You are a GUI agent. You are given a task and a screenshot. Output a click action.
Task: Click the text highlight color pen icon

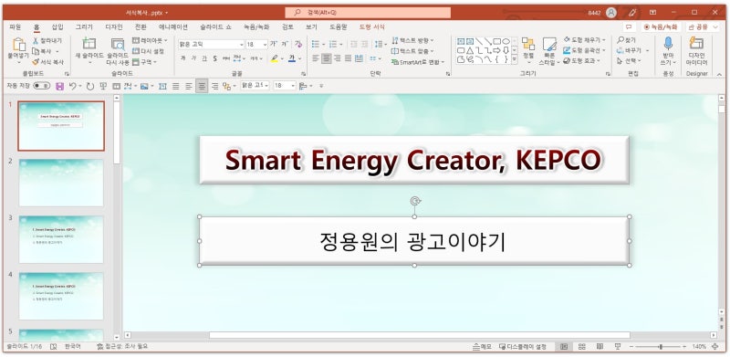(275, 58)
